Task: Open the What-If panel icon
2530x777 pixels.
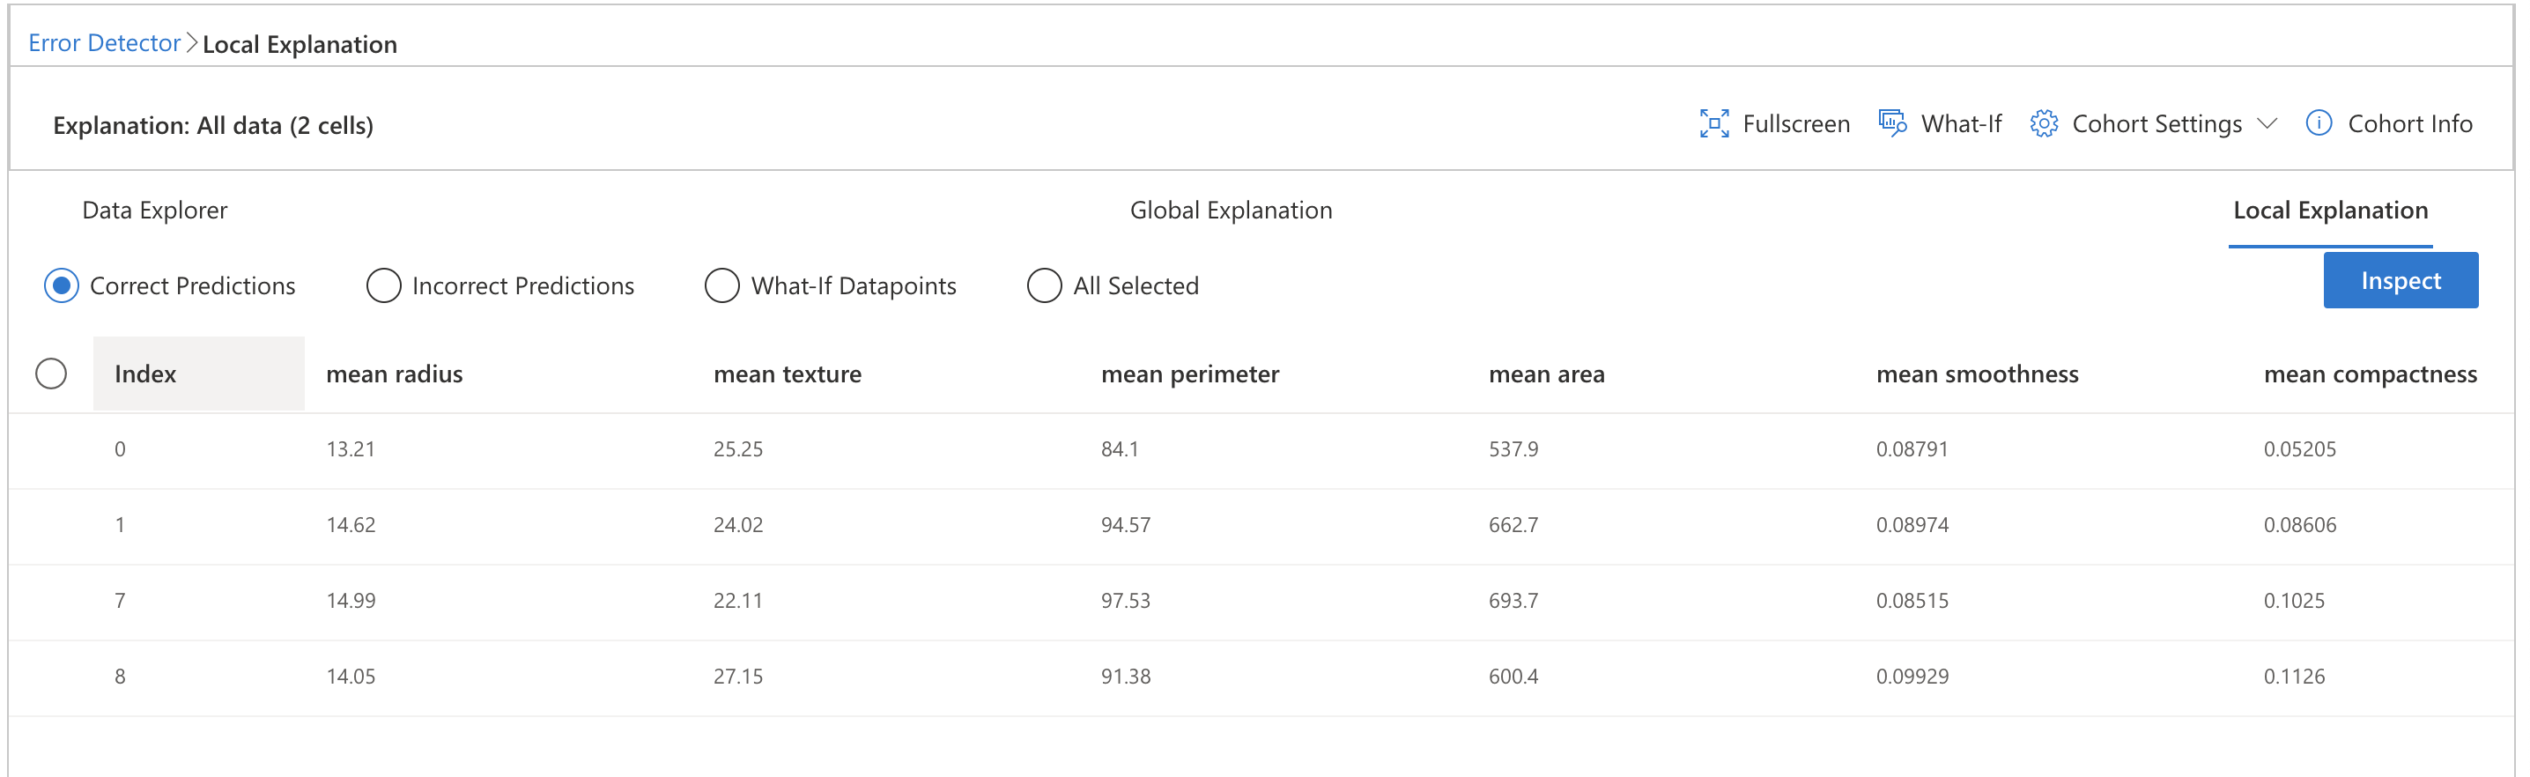Action: [1890, 123]
